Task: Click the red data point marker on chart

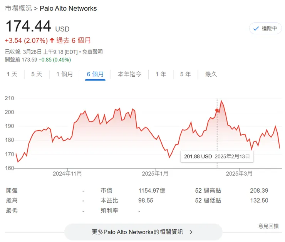Action: pos(217,110)
